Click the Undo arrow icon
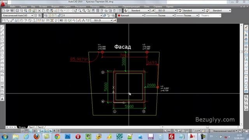The height and width of the screenshot is (140, 249). click(61, 10)
